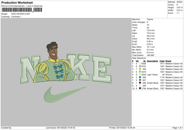Select the white swatch beside stitch count 206
This screenshot has width=184, height=130.
140,86
